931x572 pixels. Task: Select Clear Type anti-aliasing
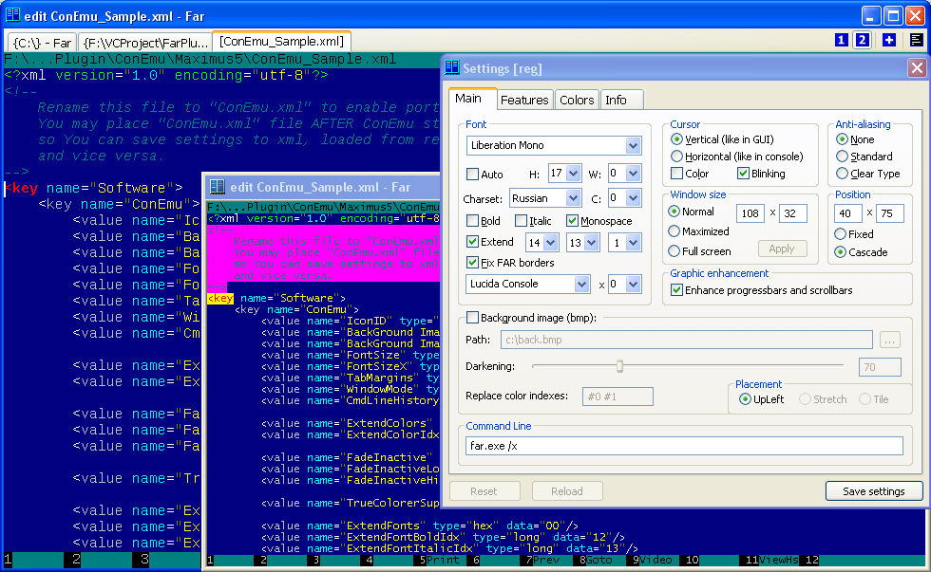(x=842, y=174)
